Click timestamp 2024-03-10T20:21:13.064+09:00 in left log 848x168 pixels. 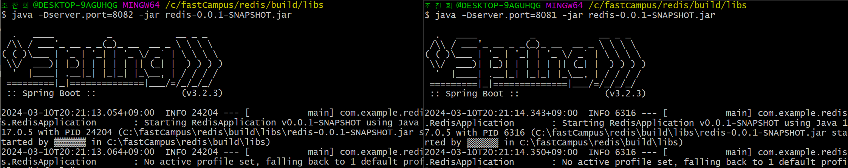(78, 152)
